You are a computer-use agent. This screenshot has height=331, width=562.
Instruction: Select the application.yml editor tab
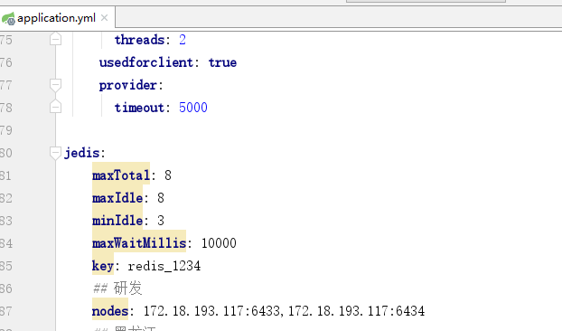57,17
